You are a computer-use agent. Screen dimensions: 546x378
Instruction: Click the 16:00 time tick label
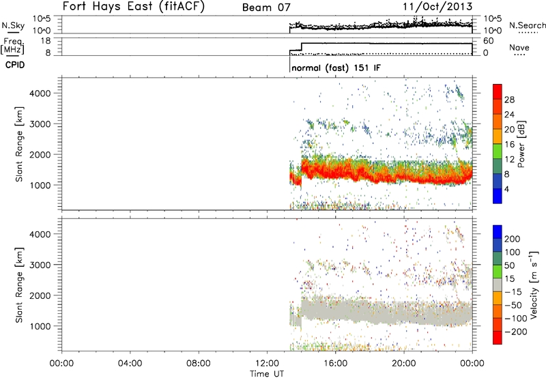pyautogui.click(x=335, y=364)
